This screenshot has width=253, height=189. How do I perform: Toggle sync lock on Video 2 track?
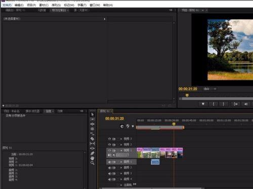tap(114, 145)
